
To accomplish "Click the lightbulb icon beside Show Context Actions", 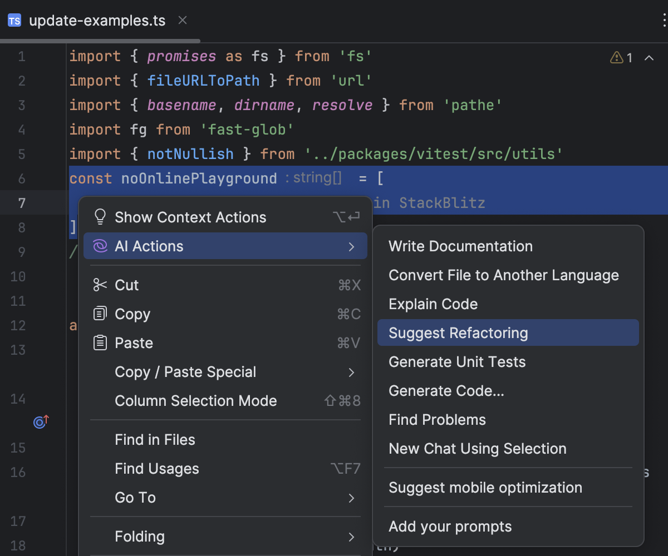I will (100, 217).
